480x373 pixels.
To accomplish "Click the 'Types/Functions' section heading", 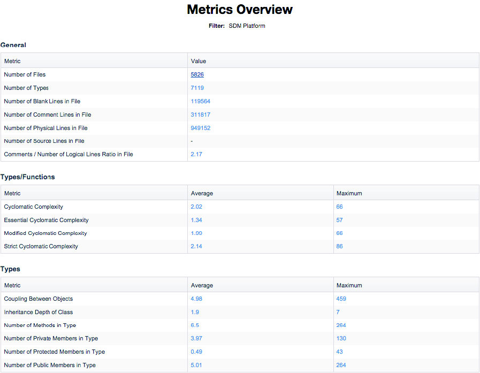I will [27, 177].
